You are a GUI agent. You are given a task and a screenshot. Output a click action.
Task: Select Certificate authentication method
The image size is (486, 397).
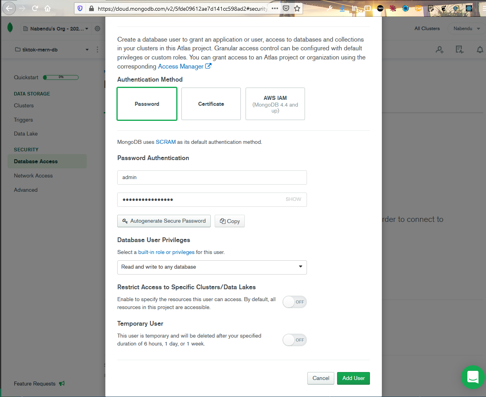(x=211, y=104)
